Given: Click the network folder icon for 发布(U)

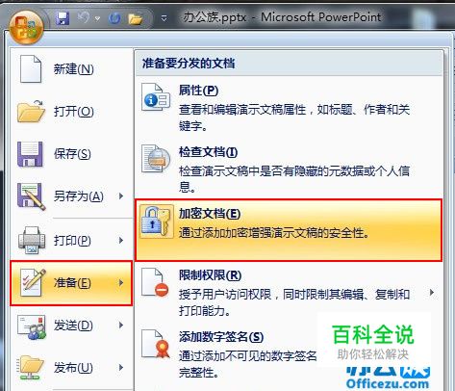Looking at the screenshot, I should point(31,368).
